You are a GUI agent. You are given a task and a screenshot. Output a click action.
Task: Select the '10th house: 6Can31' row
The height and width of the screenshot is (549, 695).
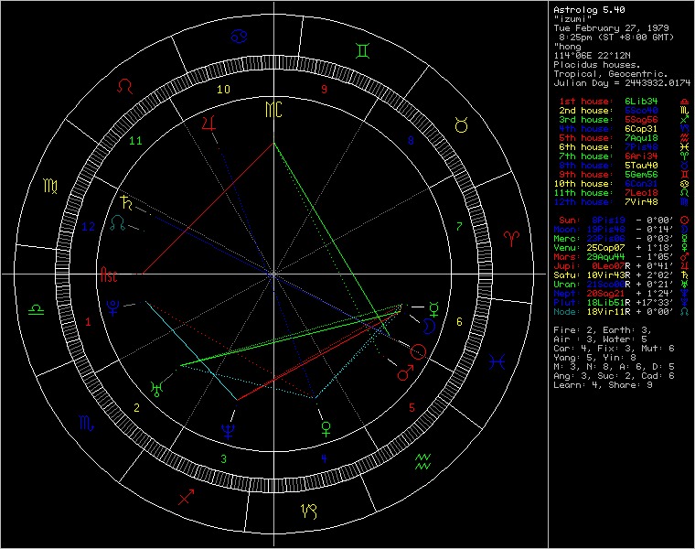pos(622,184)
